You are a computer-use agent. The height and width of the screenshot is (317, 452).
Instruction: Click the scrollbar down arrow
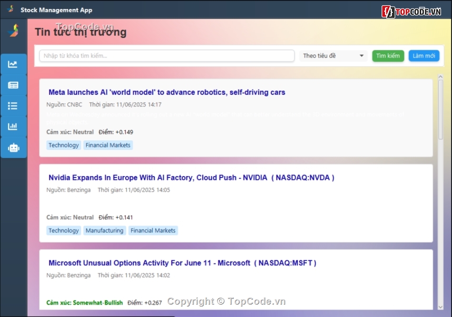[x=440, y=307]
